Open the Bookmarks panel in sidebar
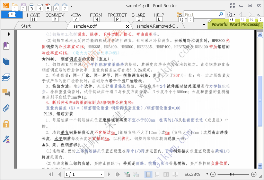264x180 pixels. click(x=6, y=46)
